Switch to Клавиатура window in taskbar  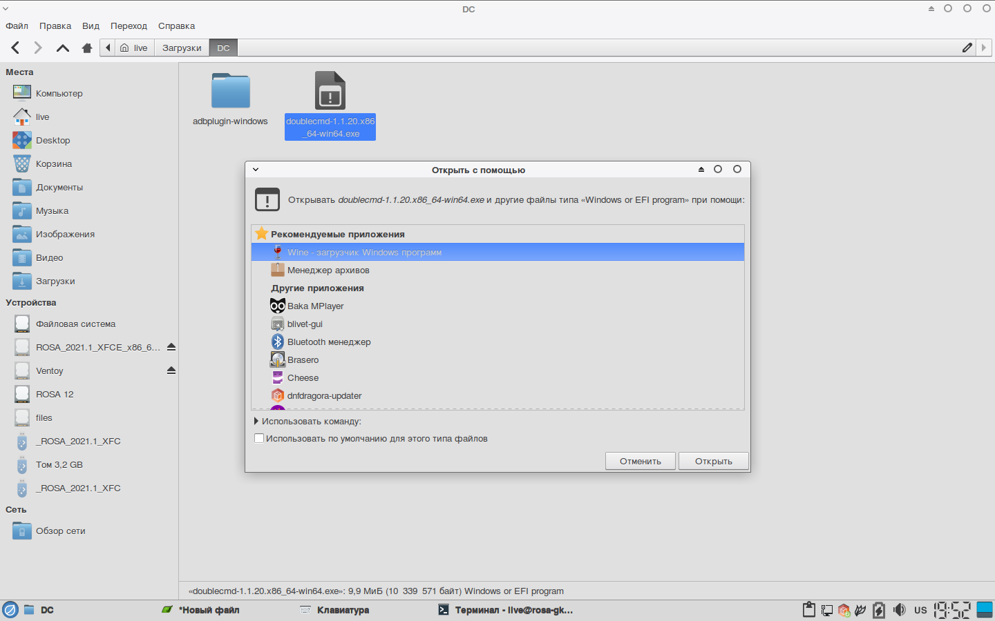pyautogui.click(x=335, y=610)
